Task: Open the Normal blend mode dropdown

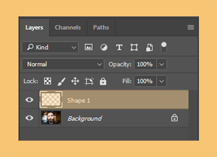Action: [63, 64]
